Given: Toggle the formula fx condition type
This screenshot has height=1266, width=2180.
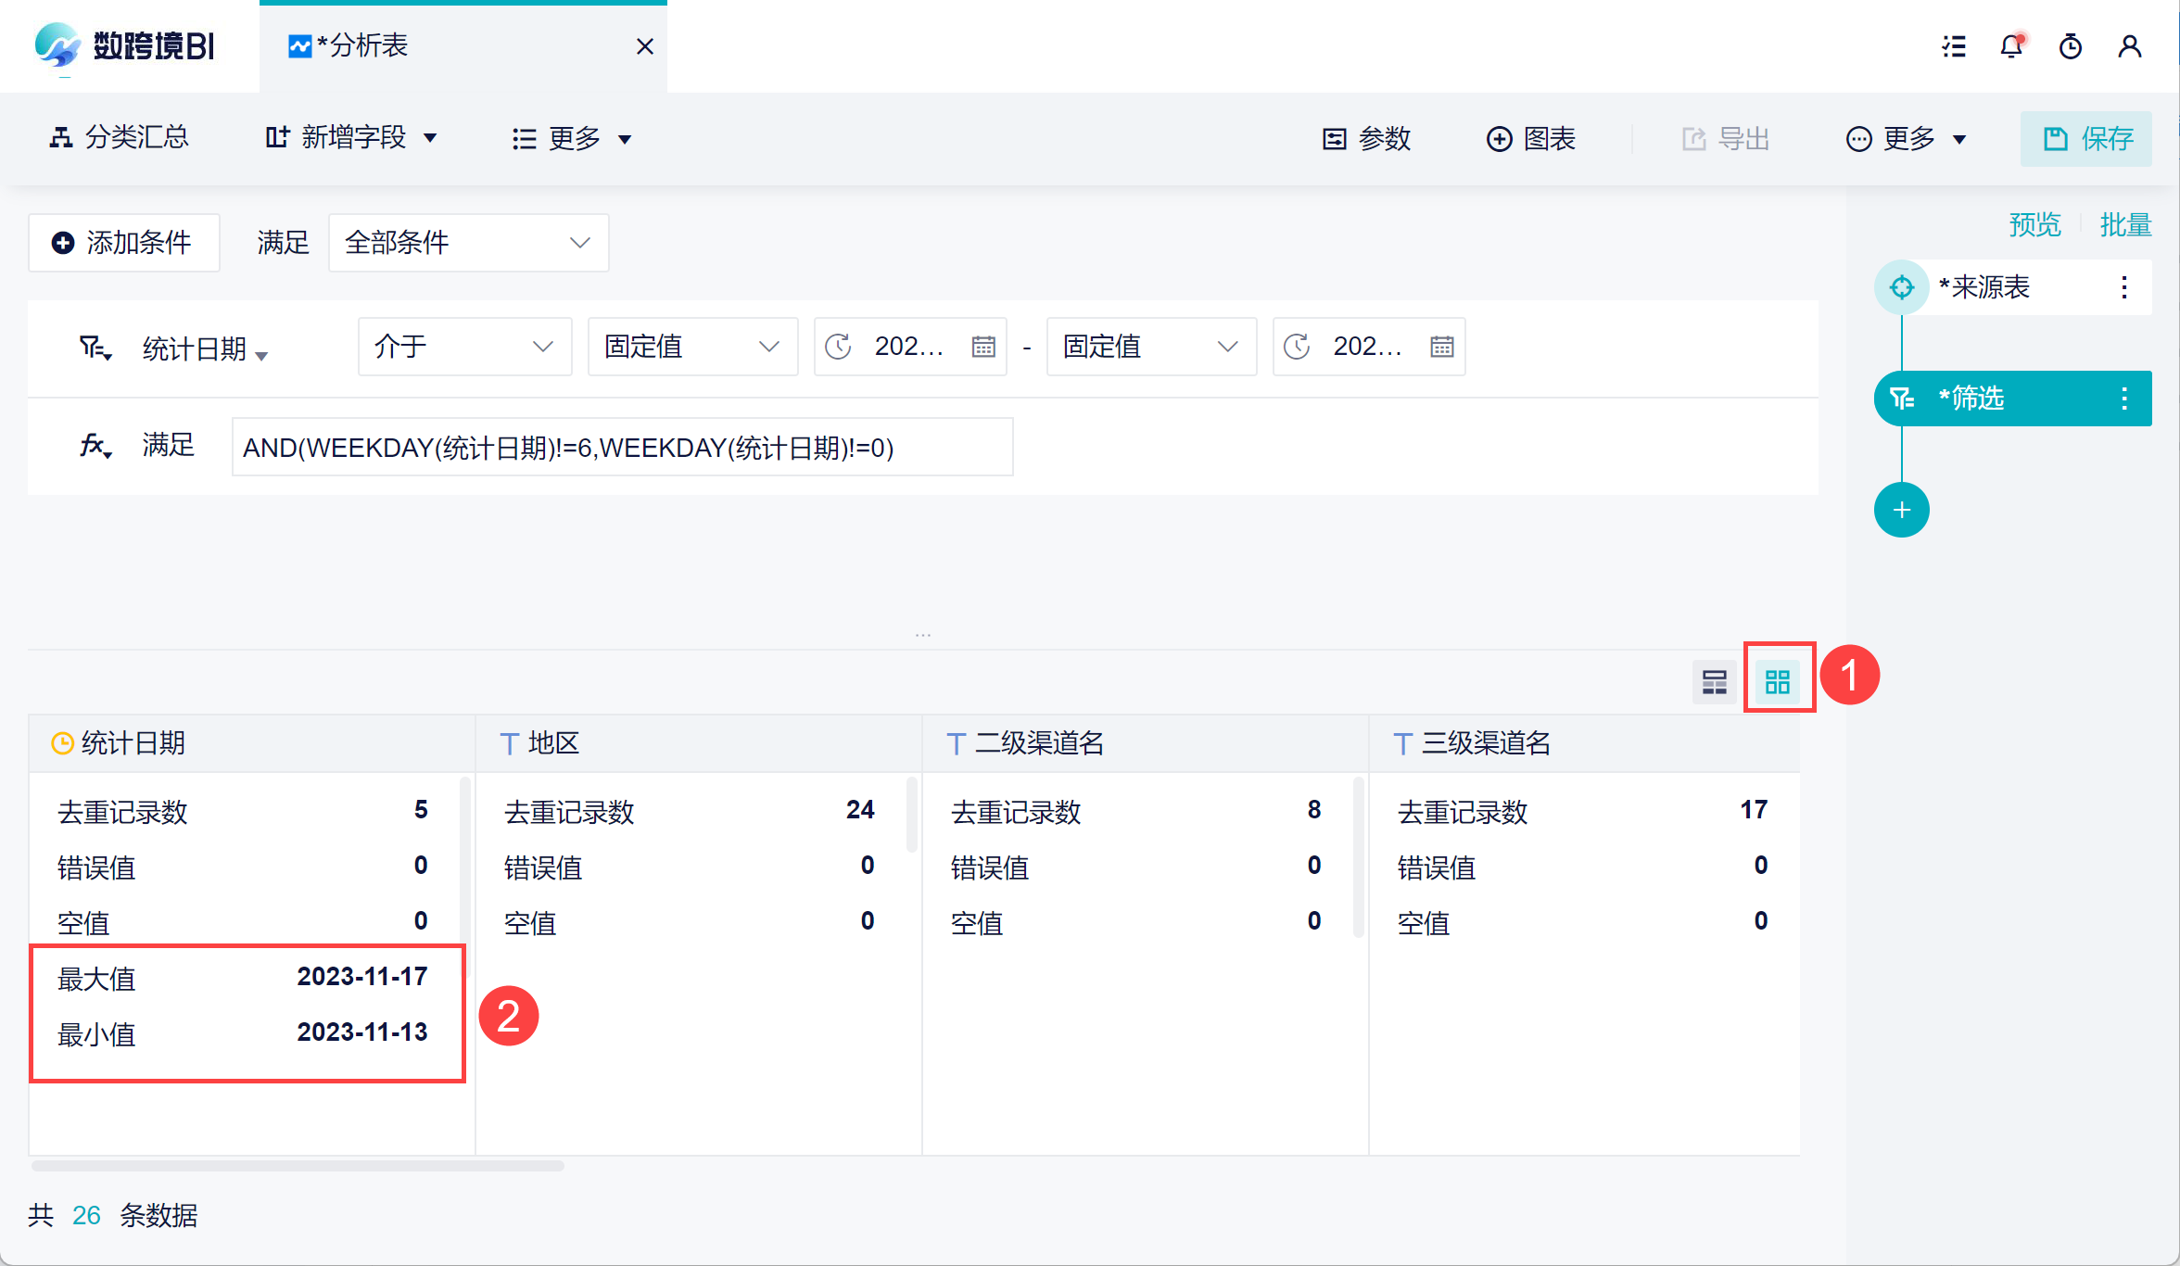Looking at the screenshot, I should coord(95,447).
